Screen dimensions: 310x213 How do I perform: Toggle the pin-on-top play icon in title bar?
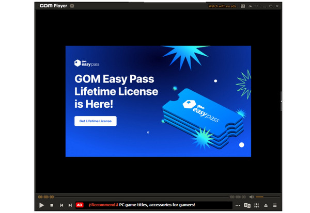(250, 6)
